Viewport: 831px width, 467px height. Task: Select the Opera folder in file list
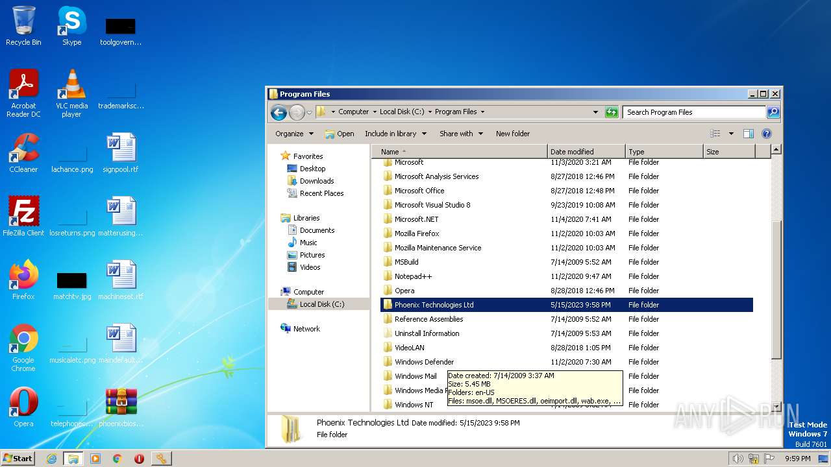coord(404,291)
